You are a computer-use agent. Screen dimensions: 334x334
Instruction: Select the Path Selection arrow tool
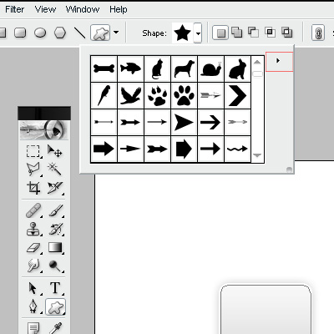[x=33, y=288]
